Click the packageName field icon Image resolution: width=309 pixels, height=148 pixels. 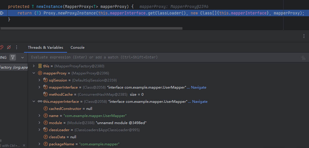[46, 144]
